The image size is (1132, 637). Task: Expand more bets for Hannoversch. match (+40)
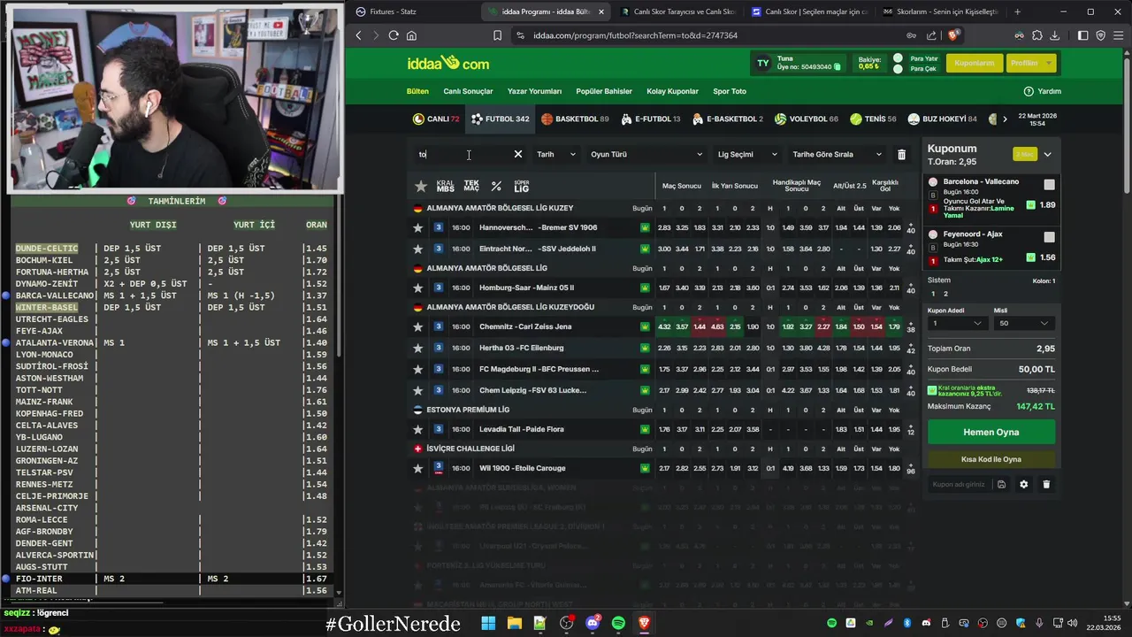point(911,228)
